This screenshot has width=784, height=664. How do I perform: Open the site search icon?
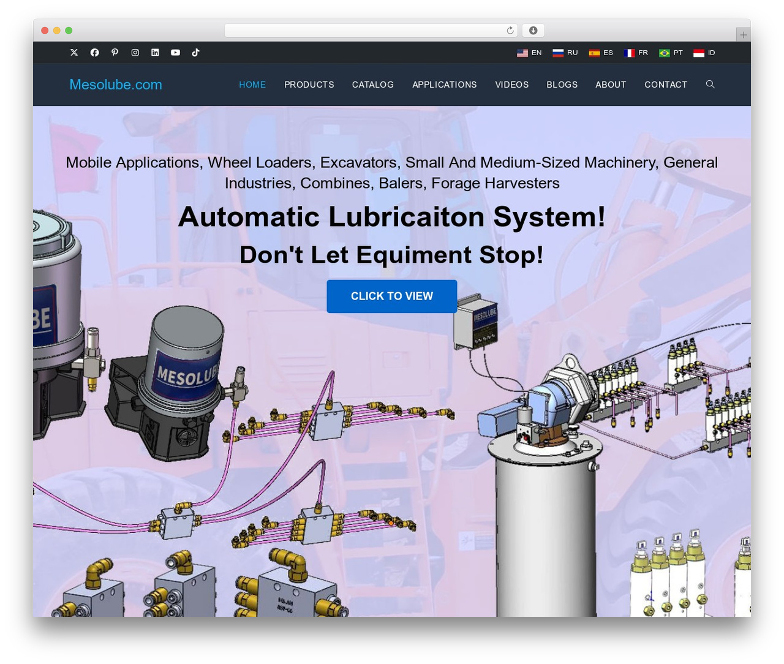710,85
